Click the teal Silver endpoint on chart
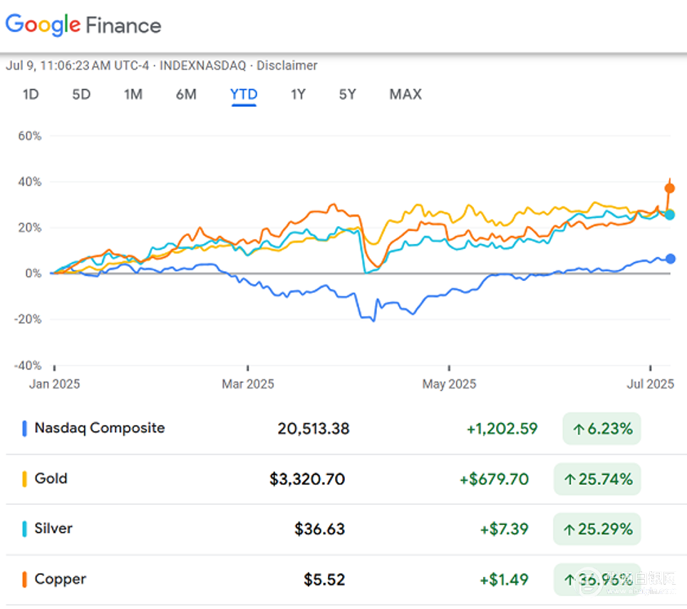The height and width of the screenshot is (609, 687). (x=669, y=215)
